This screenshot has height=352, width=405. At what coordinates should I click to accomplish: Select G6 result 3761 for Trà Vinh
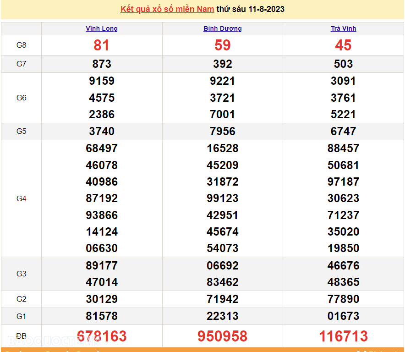click(343, 98)
